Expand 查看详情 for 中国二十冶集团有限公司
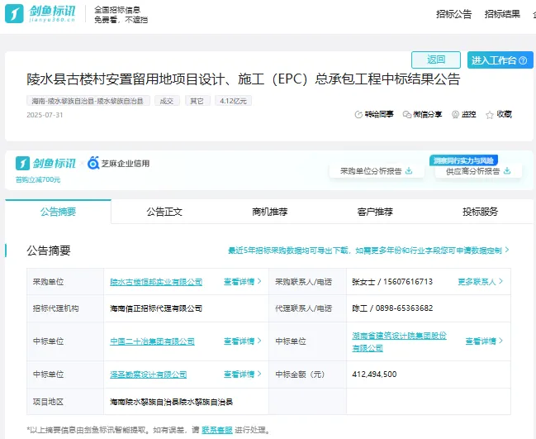 click(x=259, y=341)
